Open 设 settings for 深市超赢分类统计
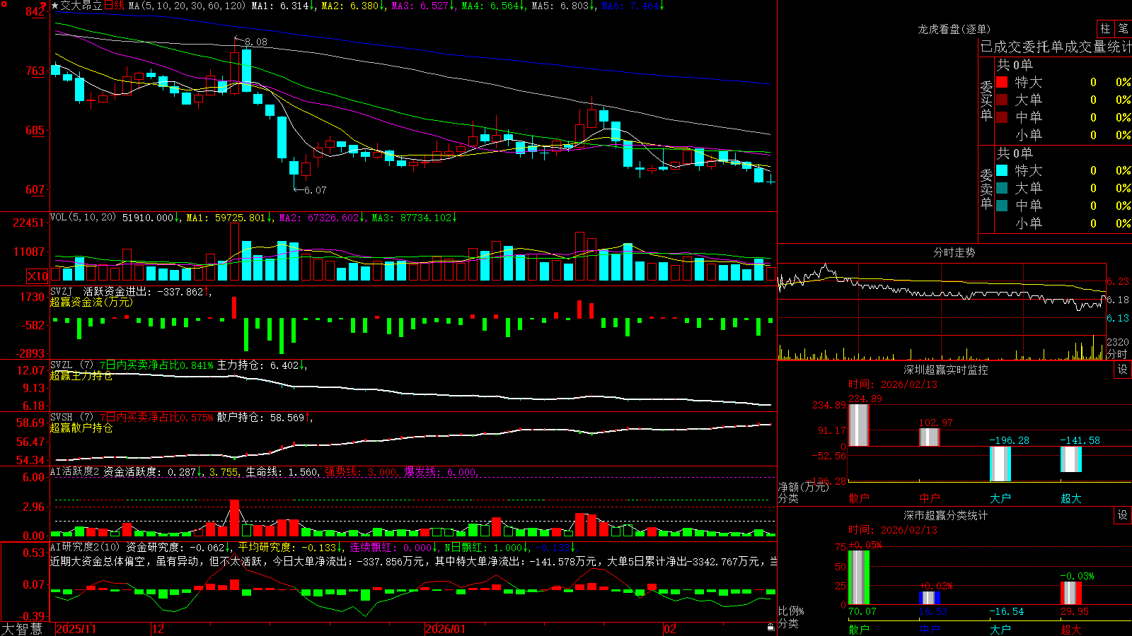 1123,515
